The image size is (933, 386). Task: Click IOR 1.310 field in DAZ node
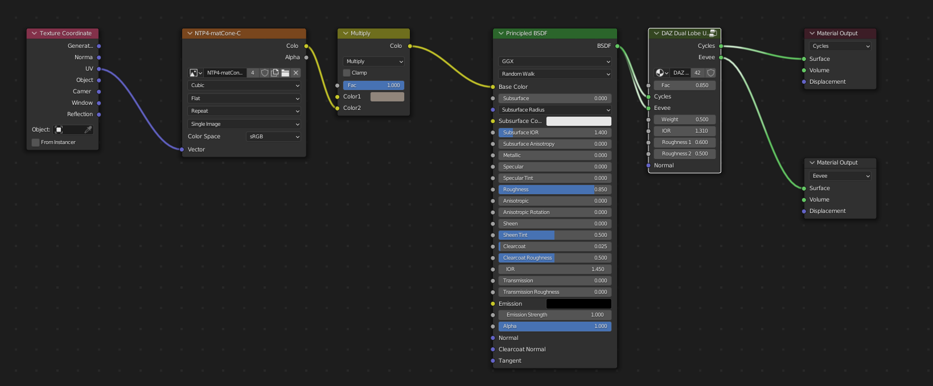coord(685,131)
